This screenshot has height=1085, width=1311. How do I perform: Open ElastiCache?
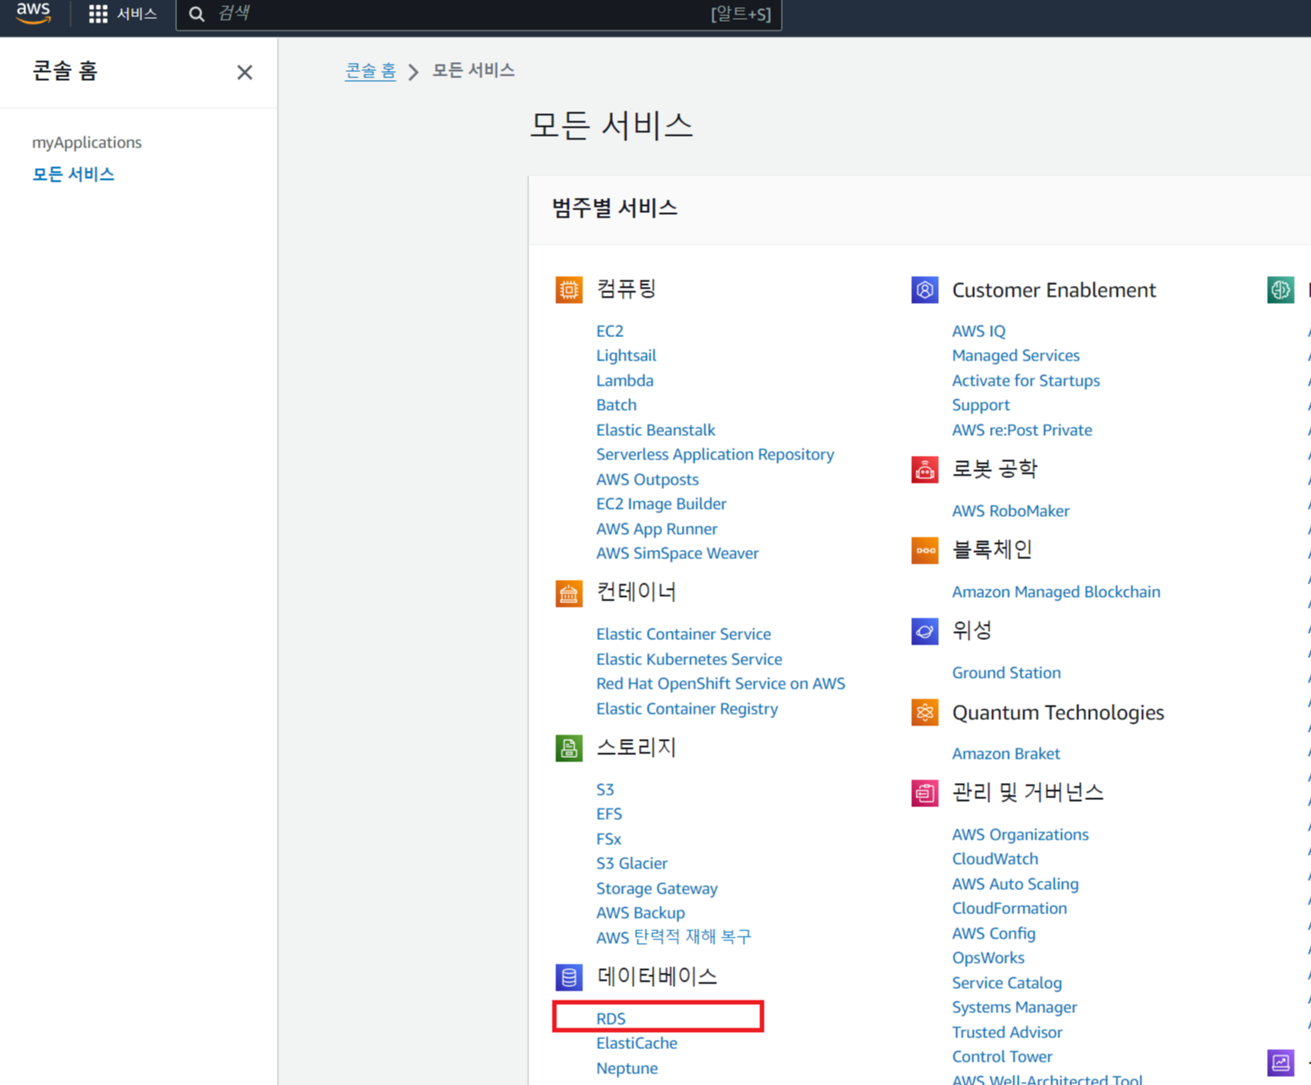(x=636, y=1043)
